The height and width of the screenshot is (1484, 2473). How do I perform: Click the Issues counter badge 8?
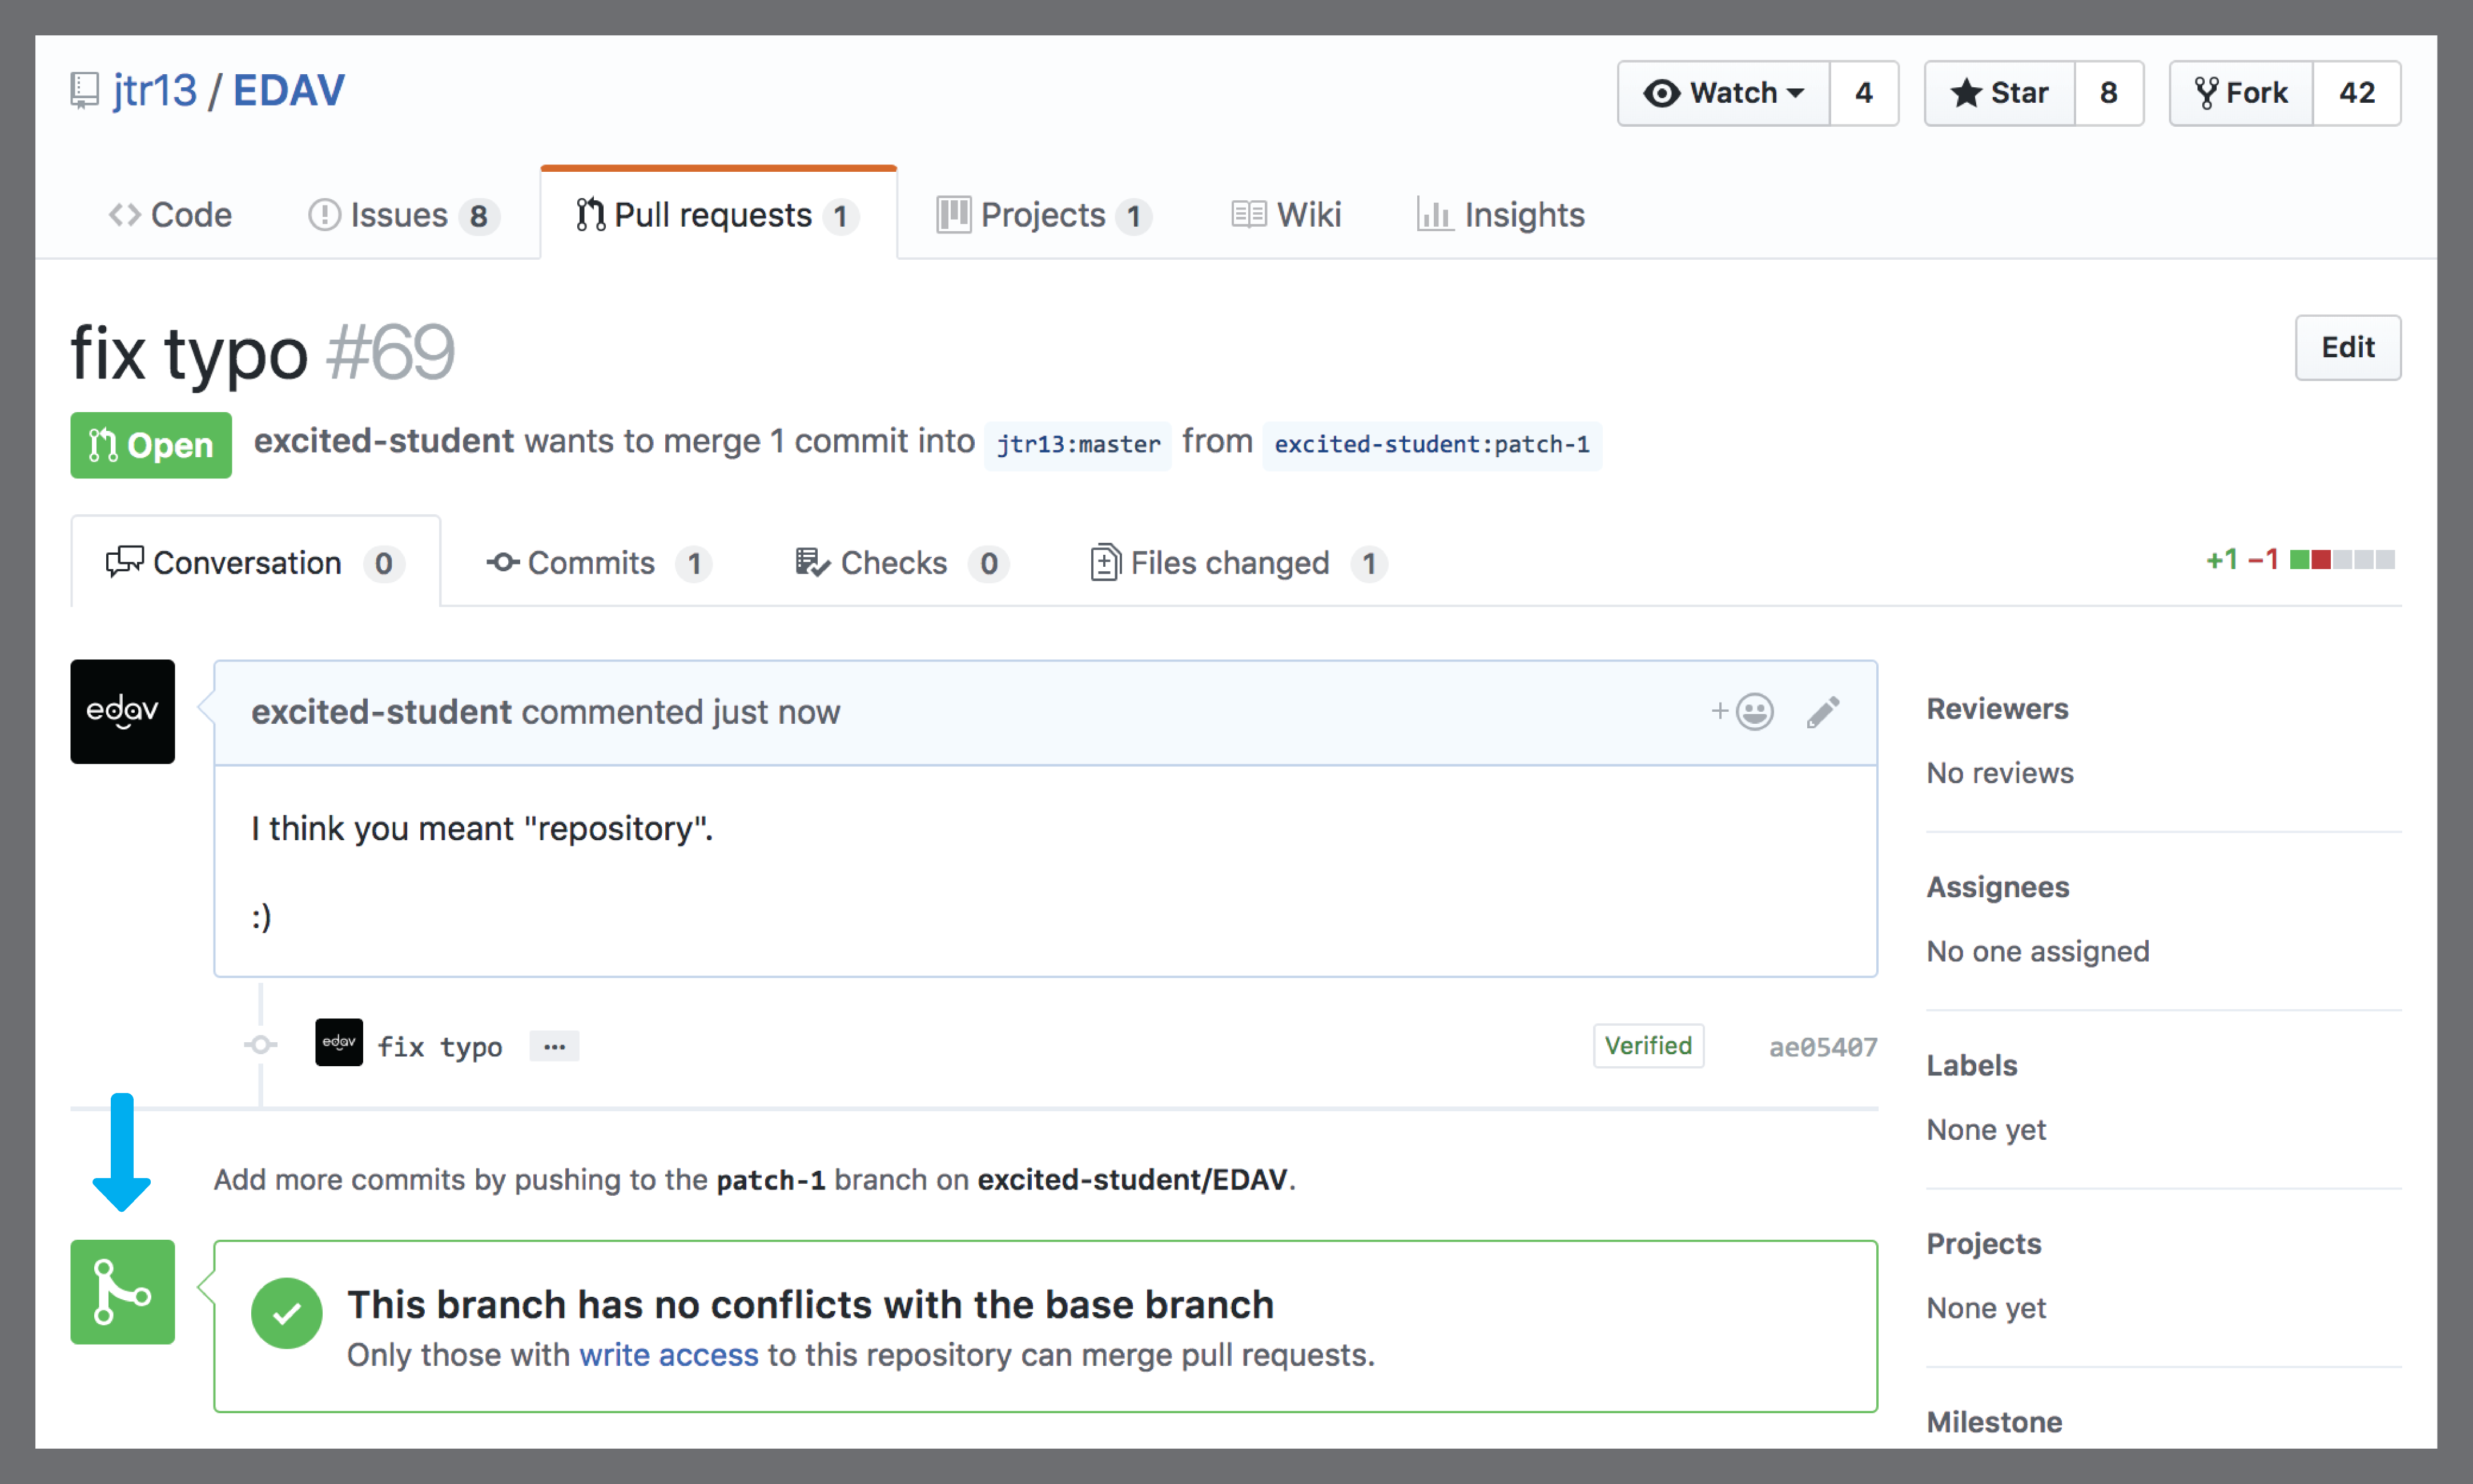[479, 216]
